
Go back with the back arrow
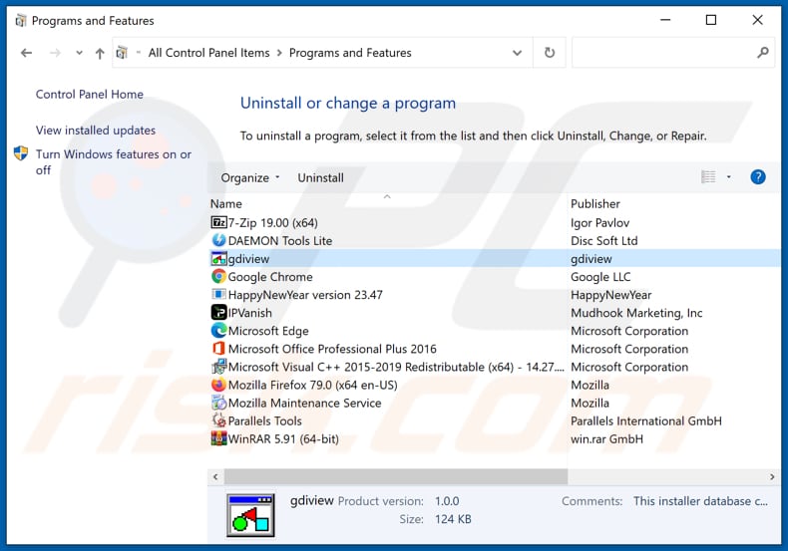coord(26,53)
